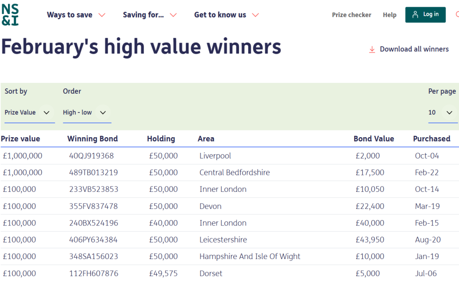The height and width of the screenshot is (281, 459).
Task: Click the Area column header
Action: pos(206,139)
